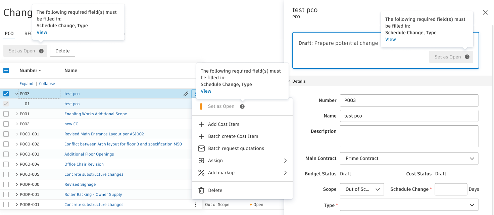Open the three-dot menu for PODR-001 row

coord(196,205)
